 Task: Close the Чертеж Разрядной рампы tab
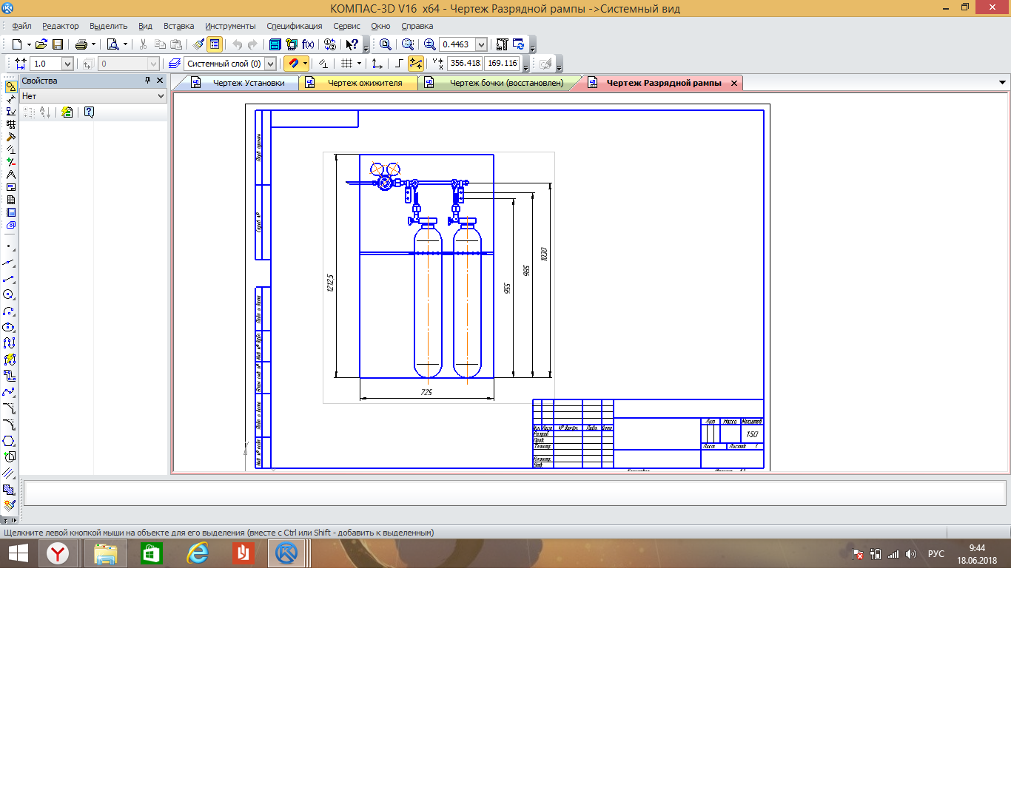734,83
